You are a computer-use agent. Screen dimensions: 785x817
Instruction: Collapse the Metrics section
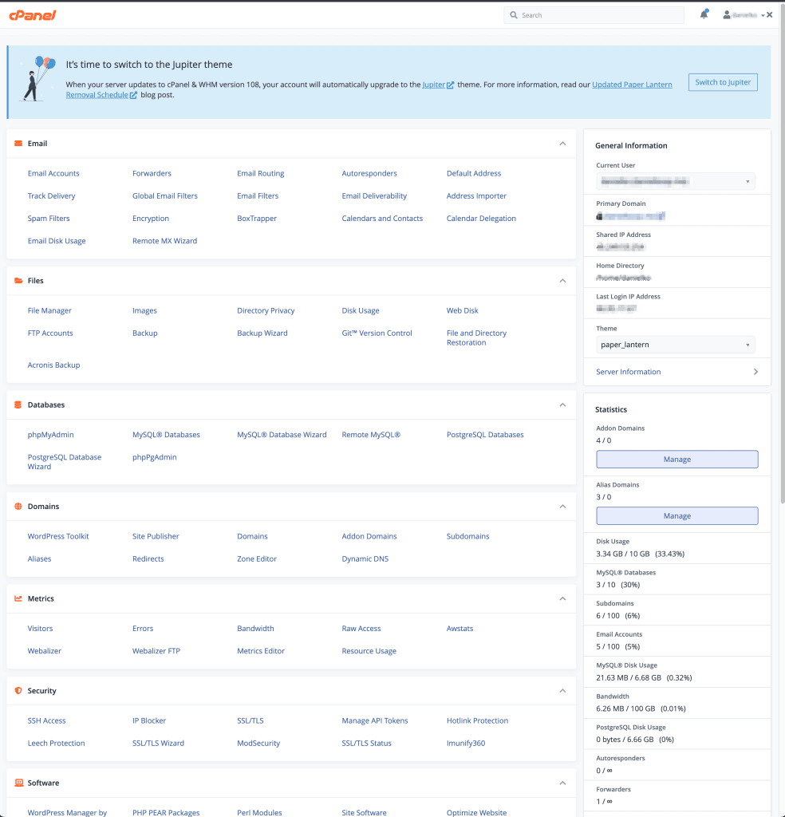[562, 598]
